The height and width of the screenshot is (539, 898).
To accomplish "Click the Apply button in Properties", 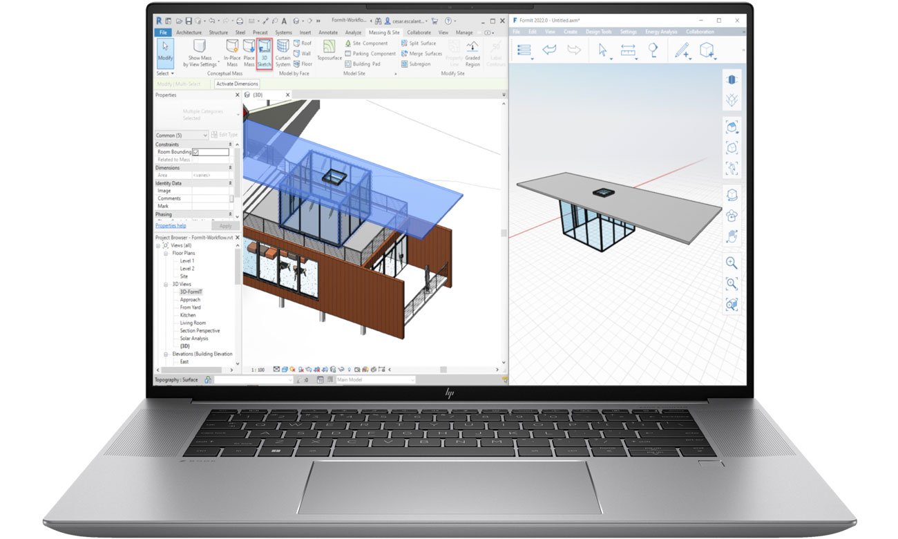I will [x=225, y=226].
